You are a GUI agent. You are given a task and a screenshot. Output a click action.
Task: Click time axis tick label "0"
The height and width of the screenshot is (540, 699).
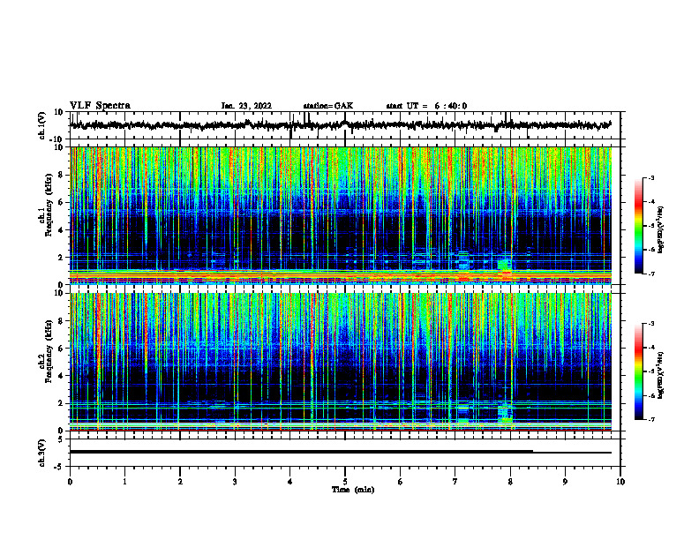[70, 482]
